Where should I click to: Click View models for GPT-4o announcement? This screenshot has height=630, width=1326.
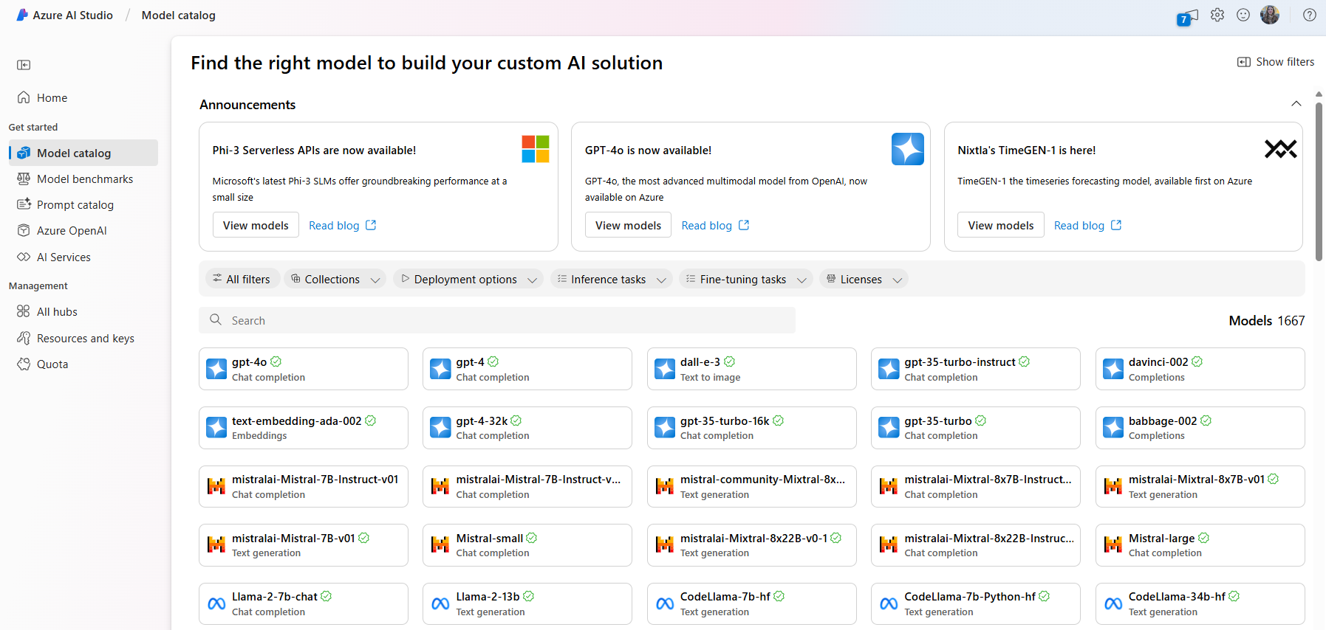(628, 225)
